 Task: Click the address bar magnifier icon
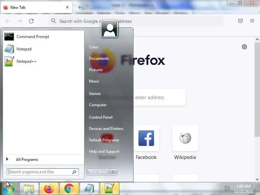click(x=53, y=21)
